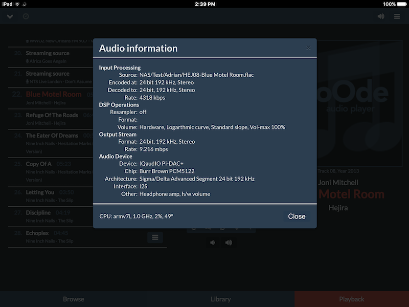
Task: Tap the Wi-Fi icon in the status bar
Action: click(x=17, y=4)
